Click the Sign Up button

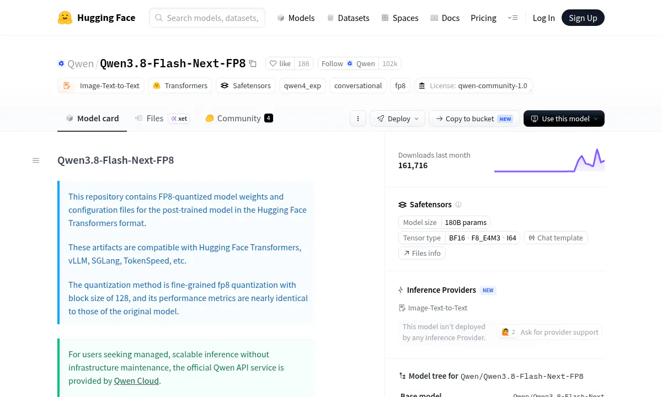(x=583, y=18)
